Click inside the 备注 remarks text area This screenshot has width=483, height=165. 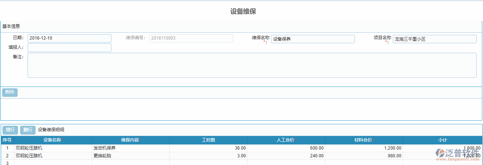252,65
